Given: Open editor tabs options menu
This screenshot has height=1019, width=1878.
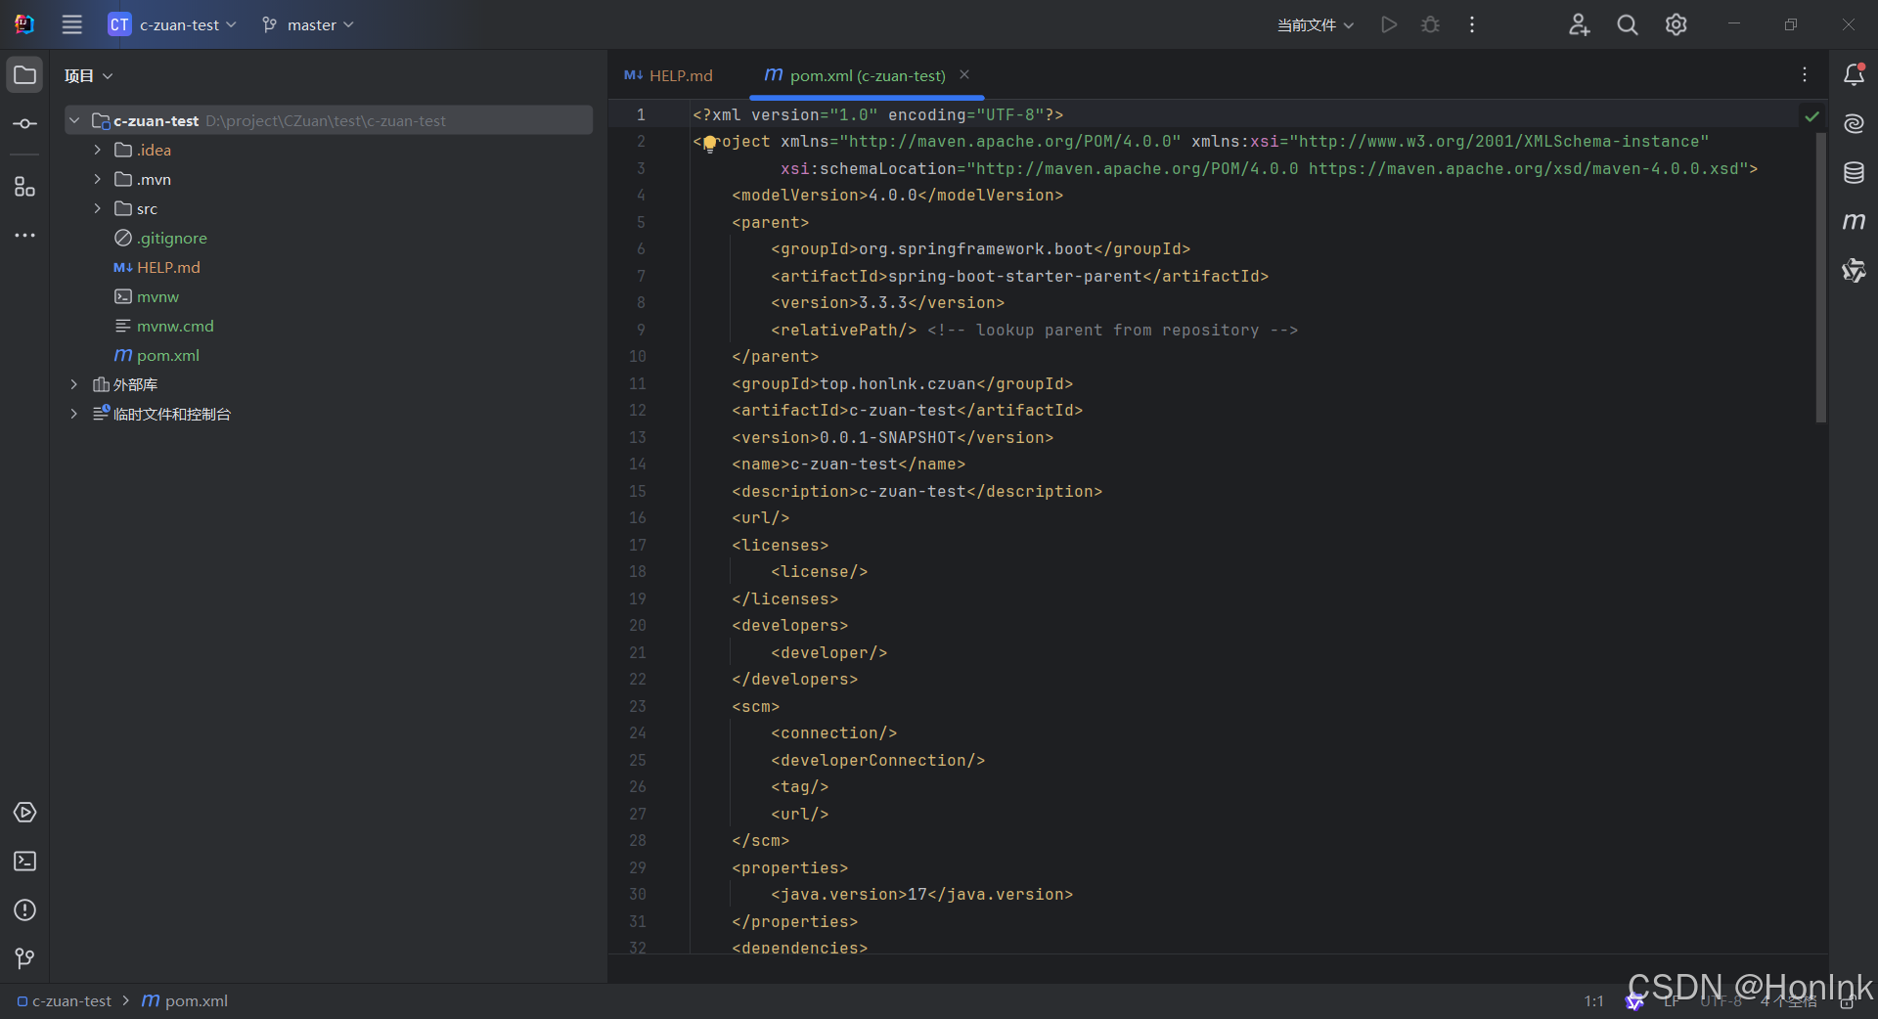Looking at the screenshot, I should click(1805, 75).
